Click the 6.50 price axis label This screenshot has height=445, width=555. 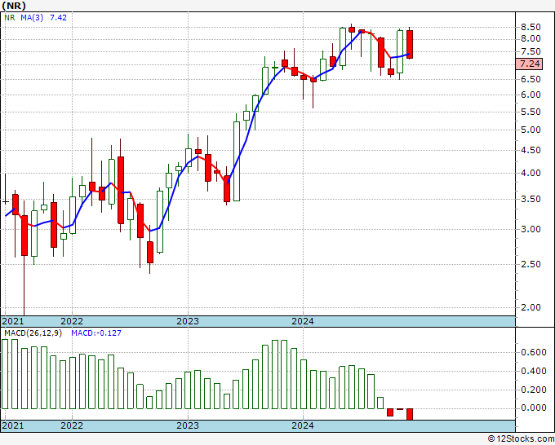[531, 79]
